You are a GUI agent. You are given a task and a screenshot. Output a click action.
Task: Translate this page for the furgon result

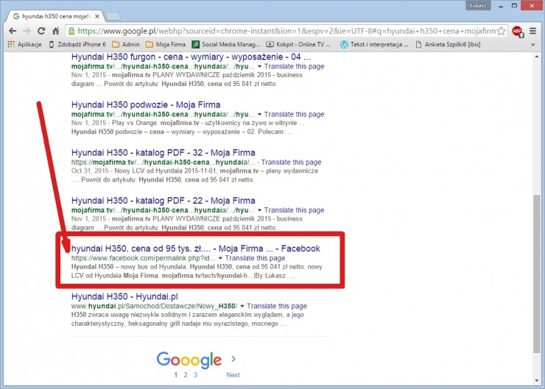(294, 66)
